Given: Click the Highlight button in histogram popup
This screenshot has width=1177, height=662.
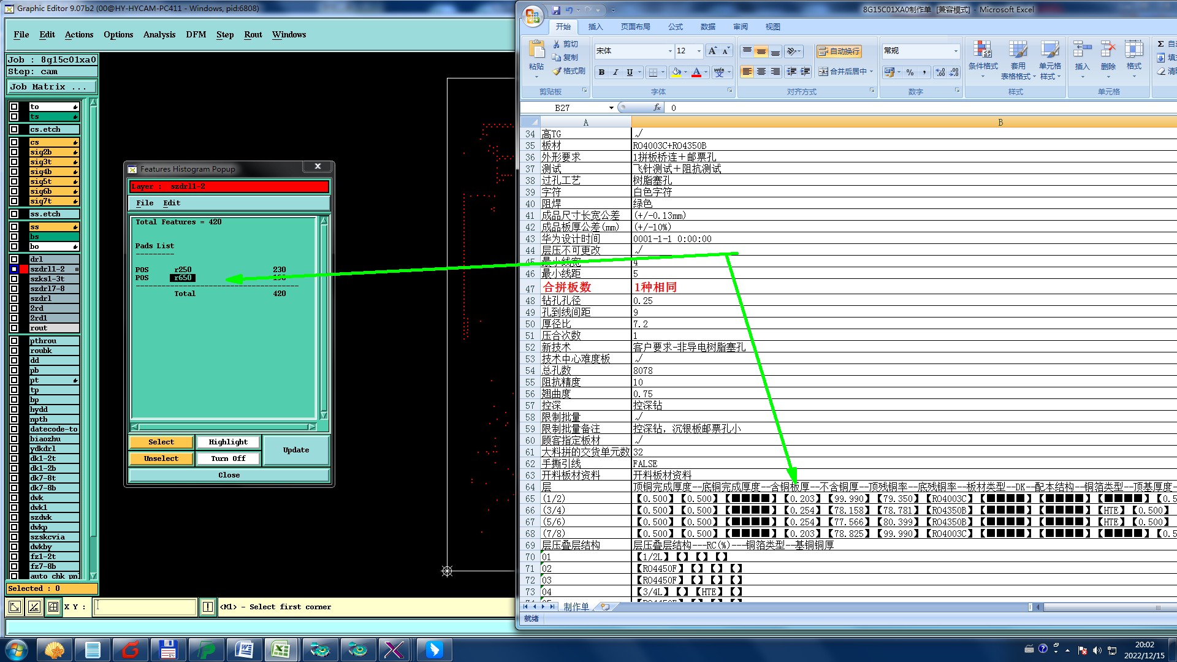Looking at the screenshot, I should coord(228,442).
